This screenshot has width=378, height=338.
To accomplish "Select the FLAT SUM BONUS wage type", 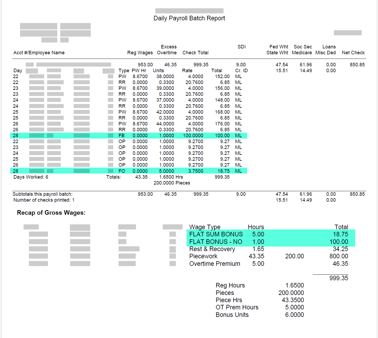I will (216, 234).
